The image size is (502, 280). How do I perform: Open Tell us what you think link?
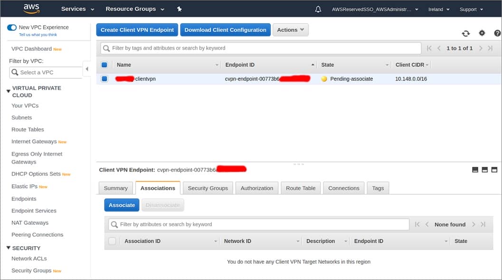click(x=38, y=35)
